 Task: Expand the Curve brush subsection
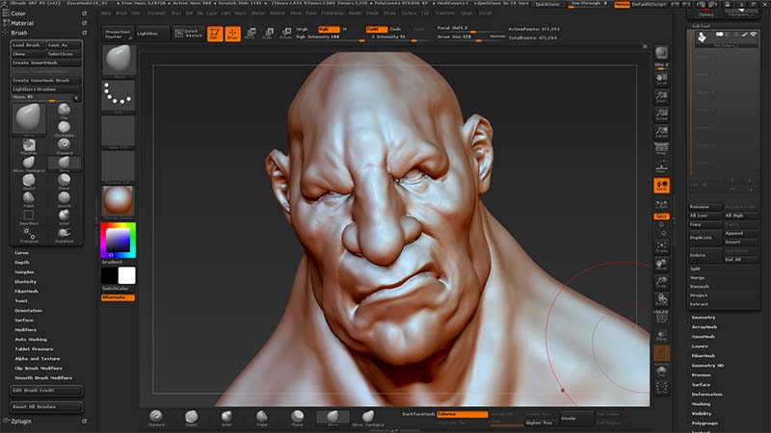(21, 253)
